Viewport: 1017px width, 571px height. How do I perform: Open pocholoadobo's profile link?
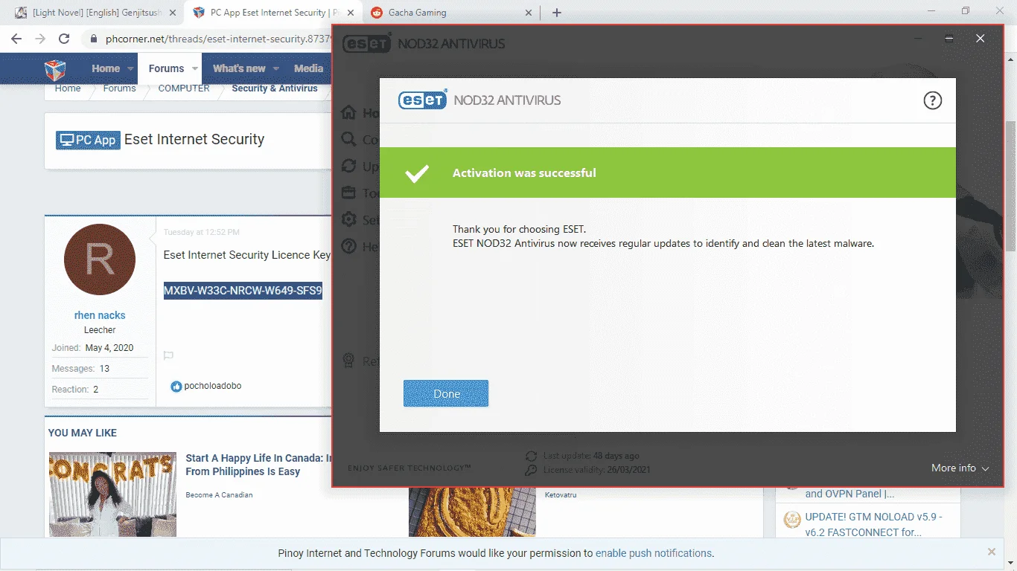(213, 386)
